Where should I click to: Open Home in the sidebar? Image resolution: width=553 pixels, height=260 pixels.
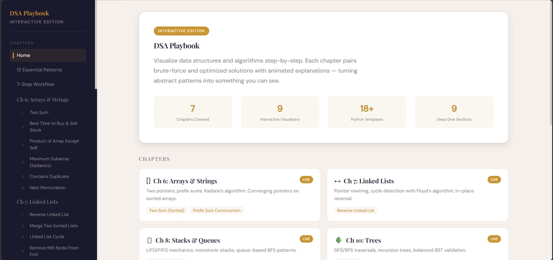[48, 55]
